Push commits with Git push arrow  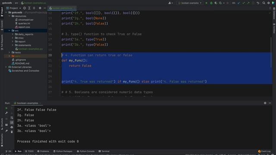248,3
